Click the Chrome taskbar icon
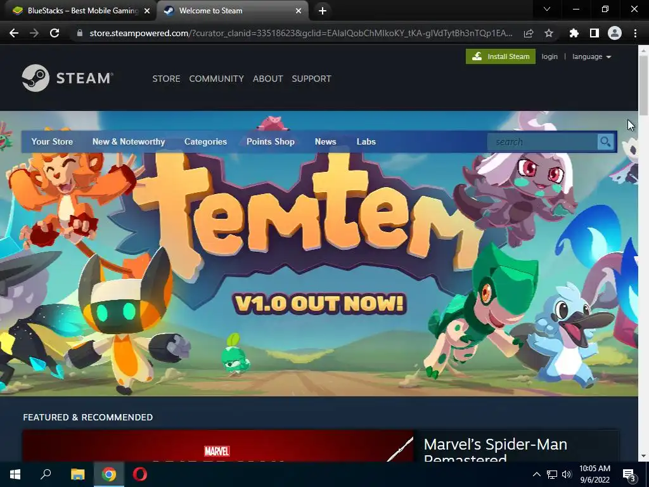This screenshot has height=487, width=649. (109, 474)
